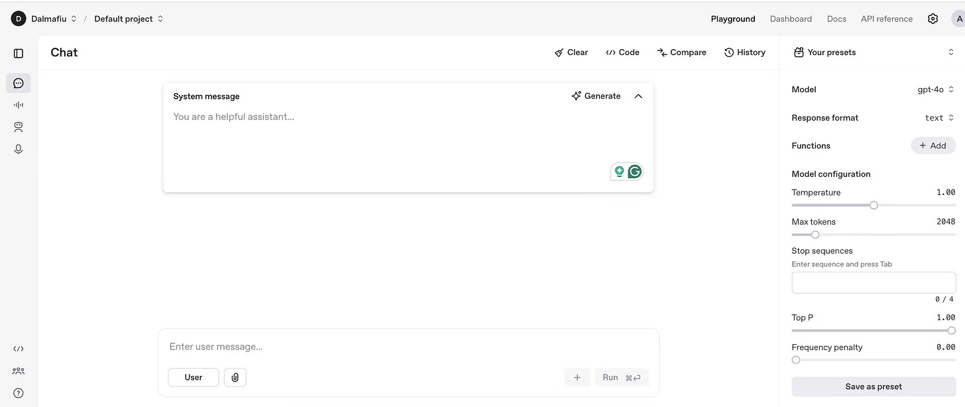The height and width of the screenshot is (407, 965).
Task: Toggle the sidebar panel icon at top left
Action: click(18, 53)
